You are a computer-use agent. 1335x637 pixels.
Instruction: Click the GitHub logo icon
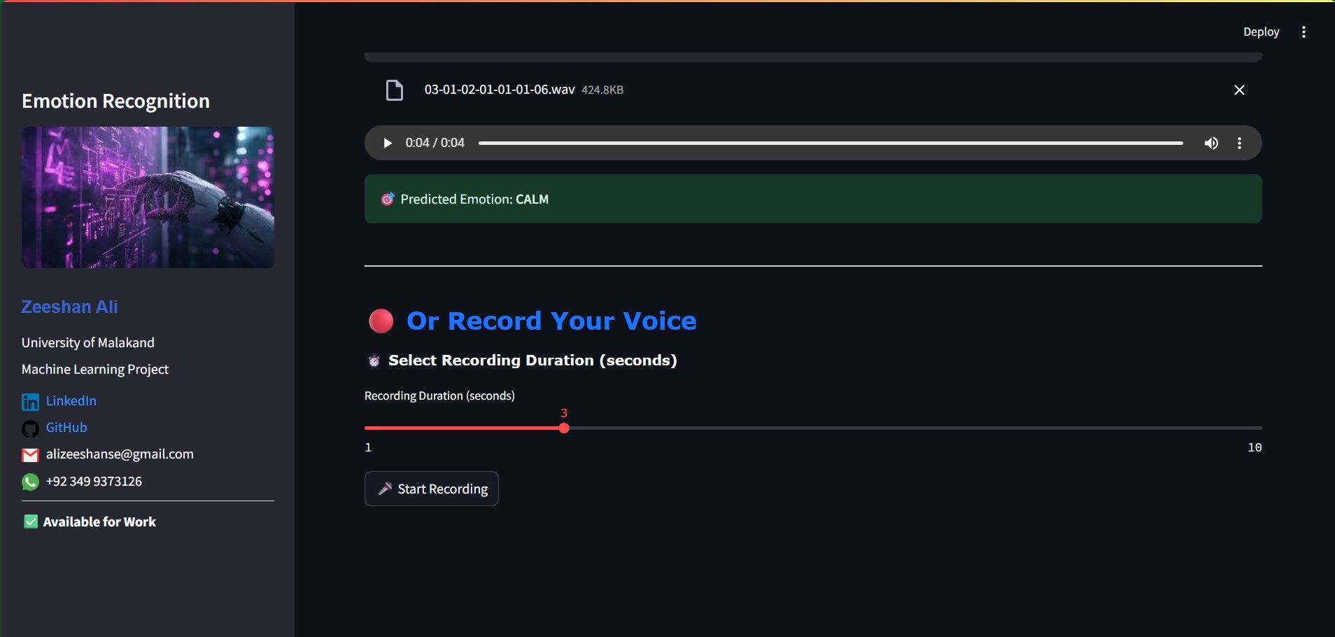(30, 428)
